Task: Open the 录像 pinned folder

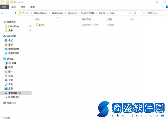Action: 10,30
